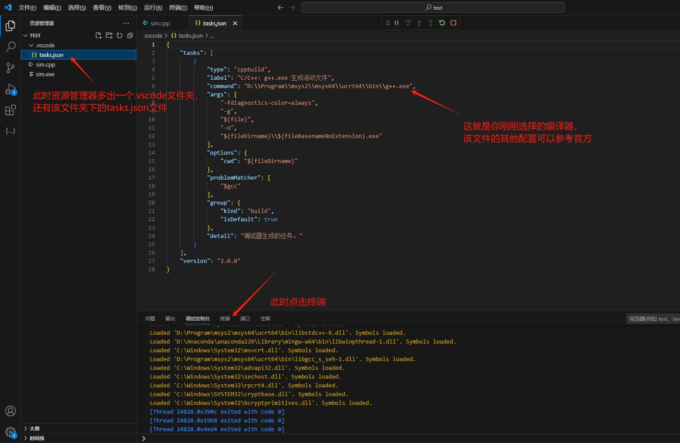Stop the debugging session
The height and width of the screenshot is (443, 680).
pyautogui.click(x=453, y=23)
